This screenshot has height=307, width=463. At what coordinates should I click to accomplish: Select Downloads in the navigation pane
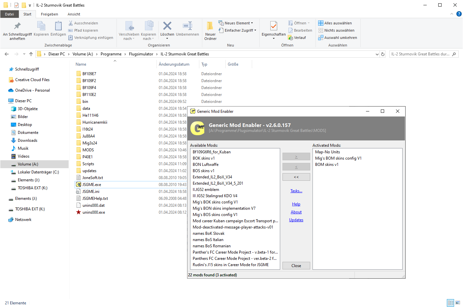pyautogui.click(x=27, y=140)
